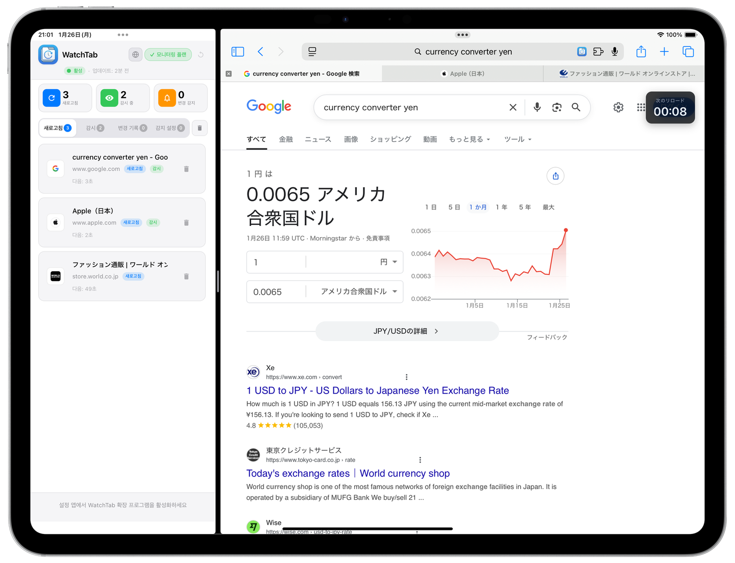Toggle 새로고침 tag on the store.world.co.jp entry
This screenshot has height=563, width=735.
pyautogui.click(x=133, y=276)
